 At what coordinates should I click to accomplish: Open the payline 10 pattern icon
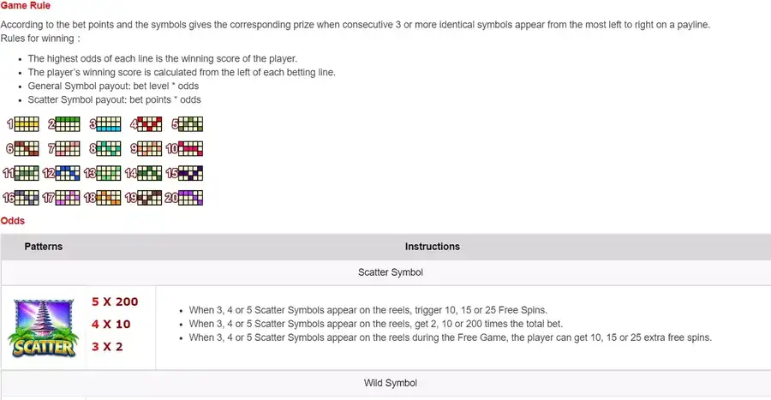coord(184,148)
